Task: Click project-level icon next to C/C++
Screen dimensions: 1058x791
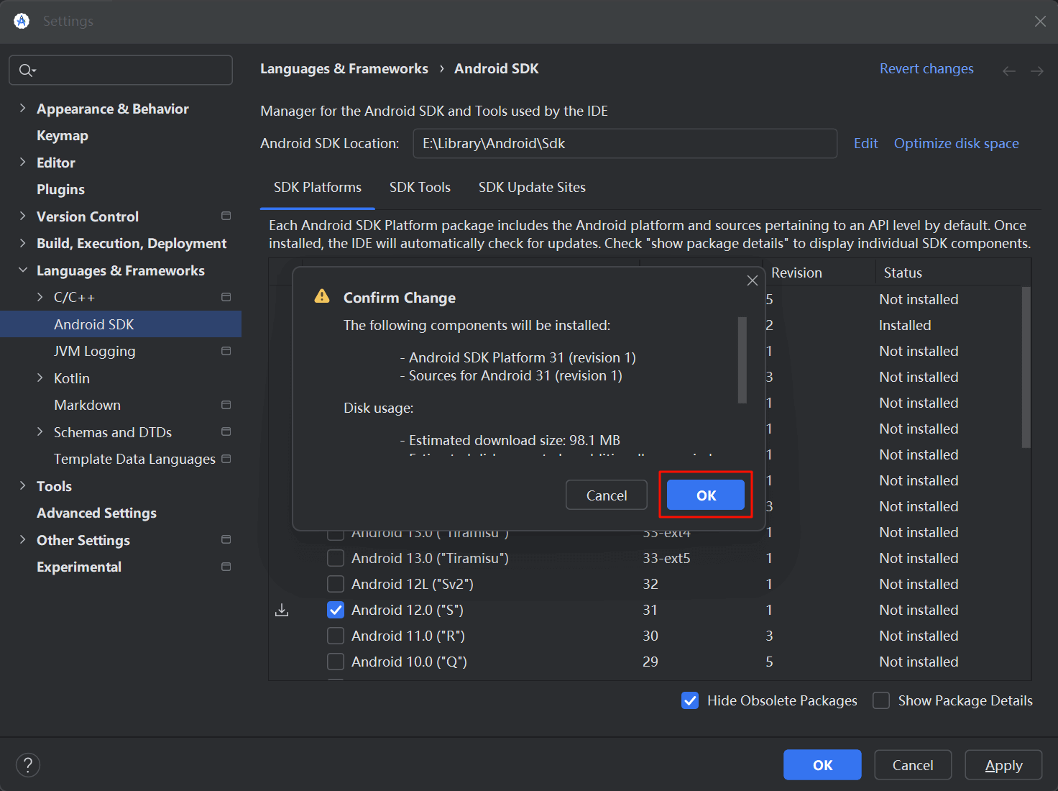Action: 226,297
